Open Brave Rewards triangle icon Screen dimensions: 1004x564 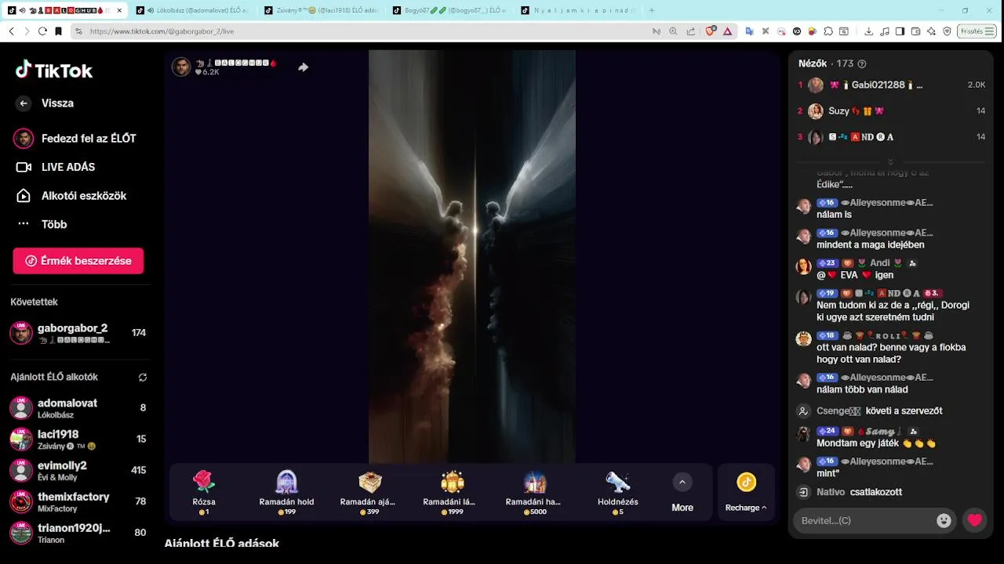click(x=727, y=31)
